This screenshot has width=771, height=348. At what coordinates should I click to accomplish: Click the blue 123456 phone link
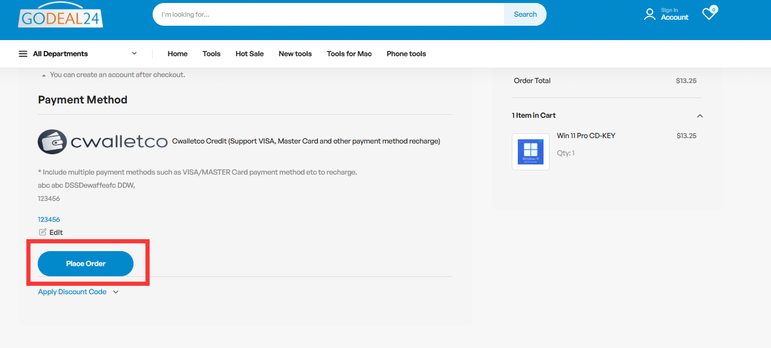pos(49,219)
